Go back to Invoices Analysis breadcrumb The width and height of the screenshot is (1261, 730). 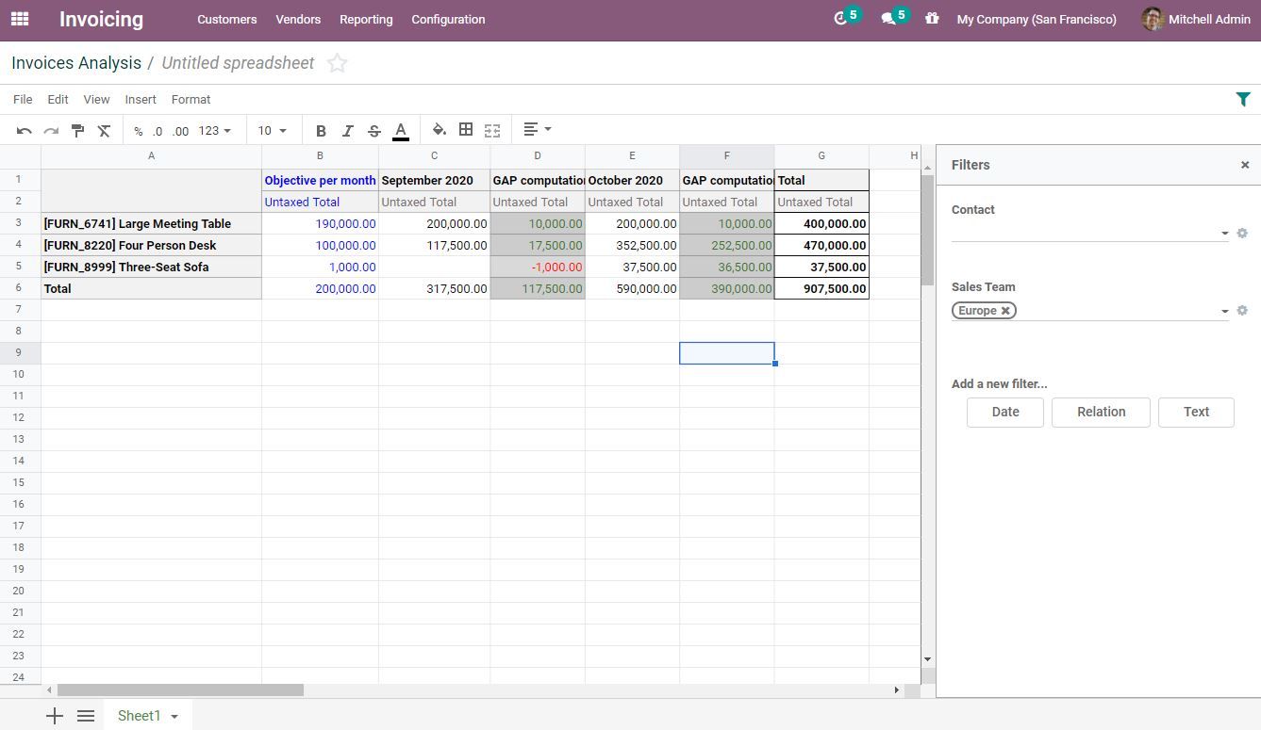(75, 62)
